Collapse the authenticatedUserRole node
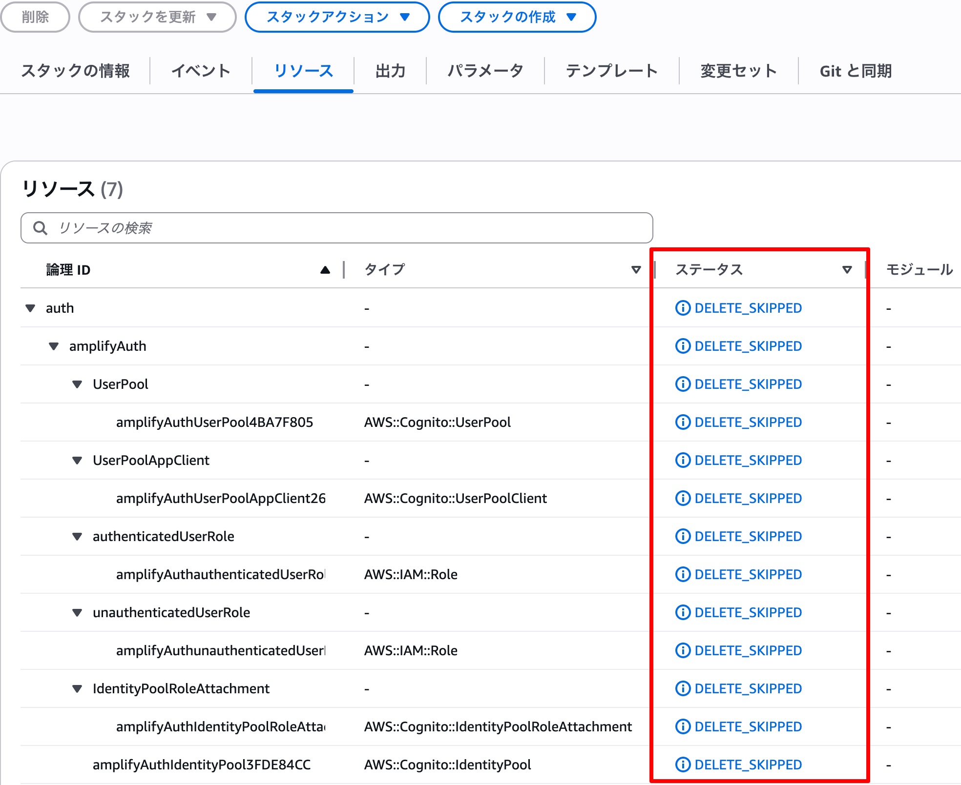 click(77, 537)
